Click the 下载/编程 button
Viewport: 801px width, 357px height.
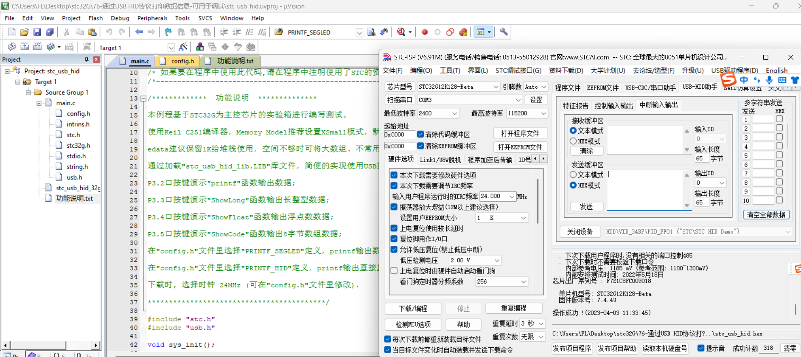tap(413, 308)
